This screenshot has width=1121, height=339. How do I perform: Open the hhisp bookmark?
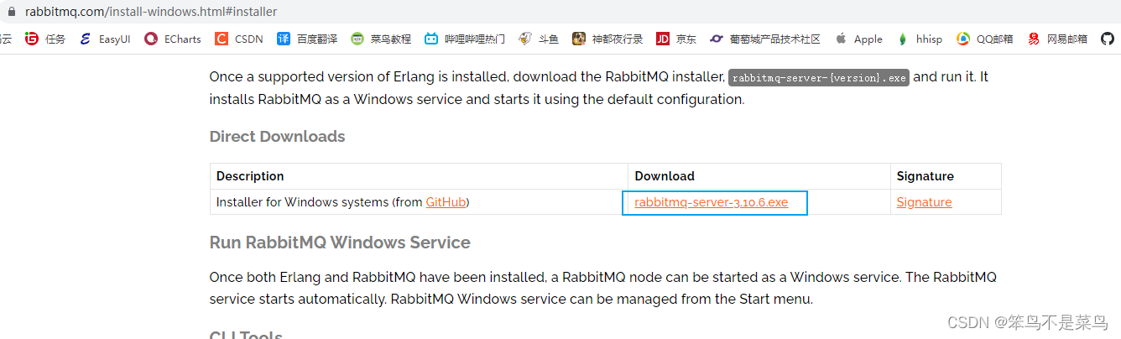pyautogui.click(x=920, y=39)
